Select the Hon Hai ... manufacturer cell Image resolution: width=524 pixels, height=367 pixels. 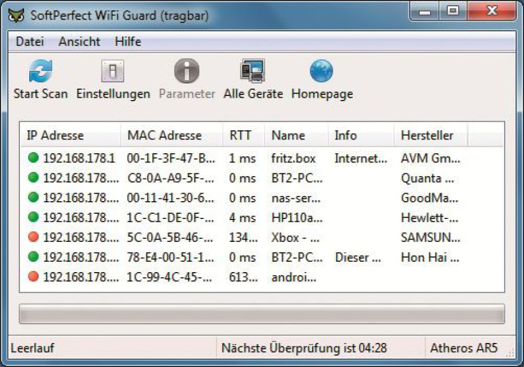coord(430,257)
